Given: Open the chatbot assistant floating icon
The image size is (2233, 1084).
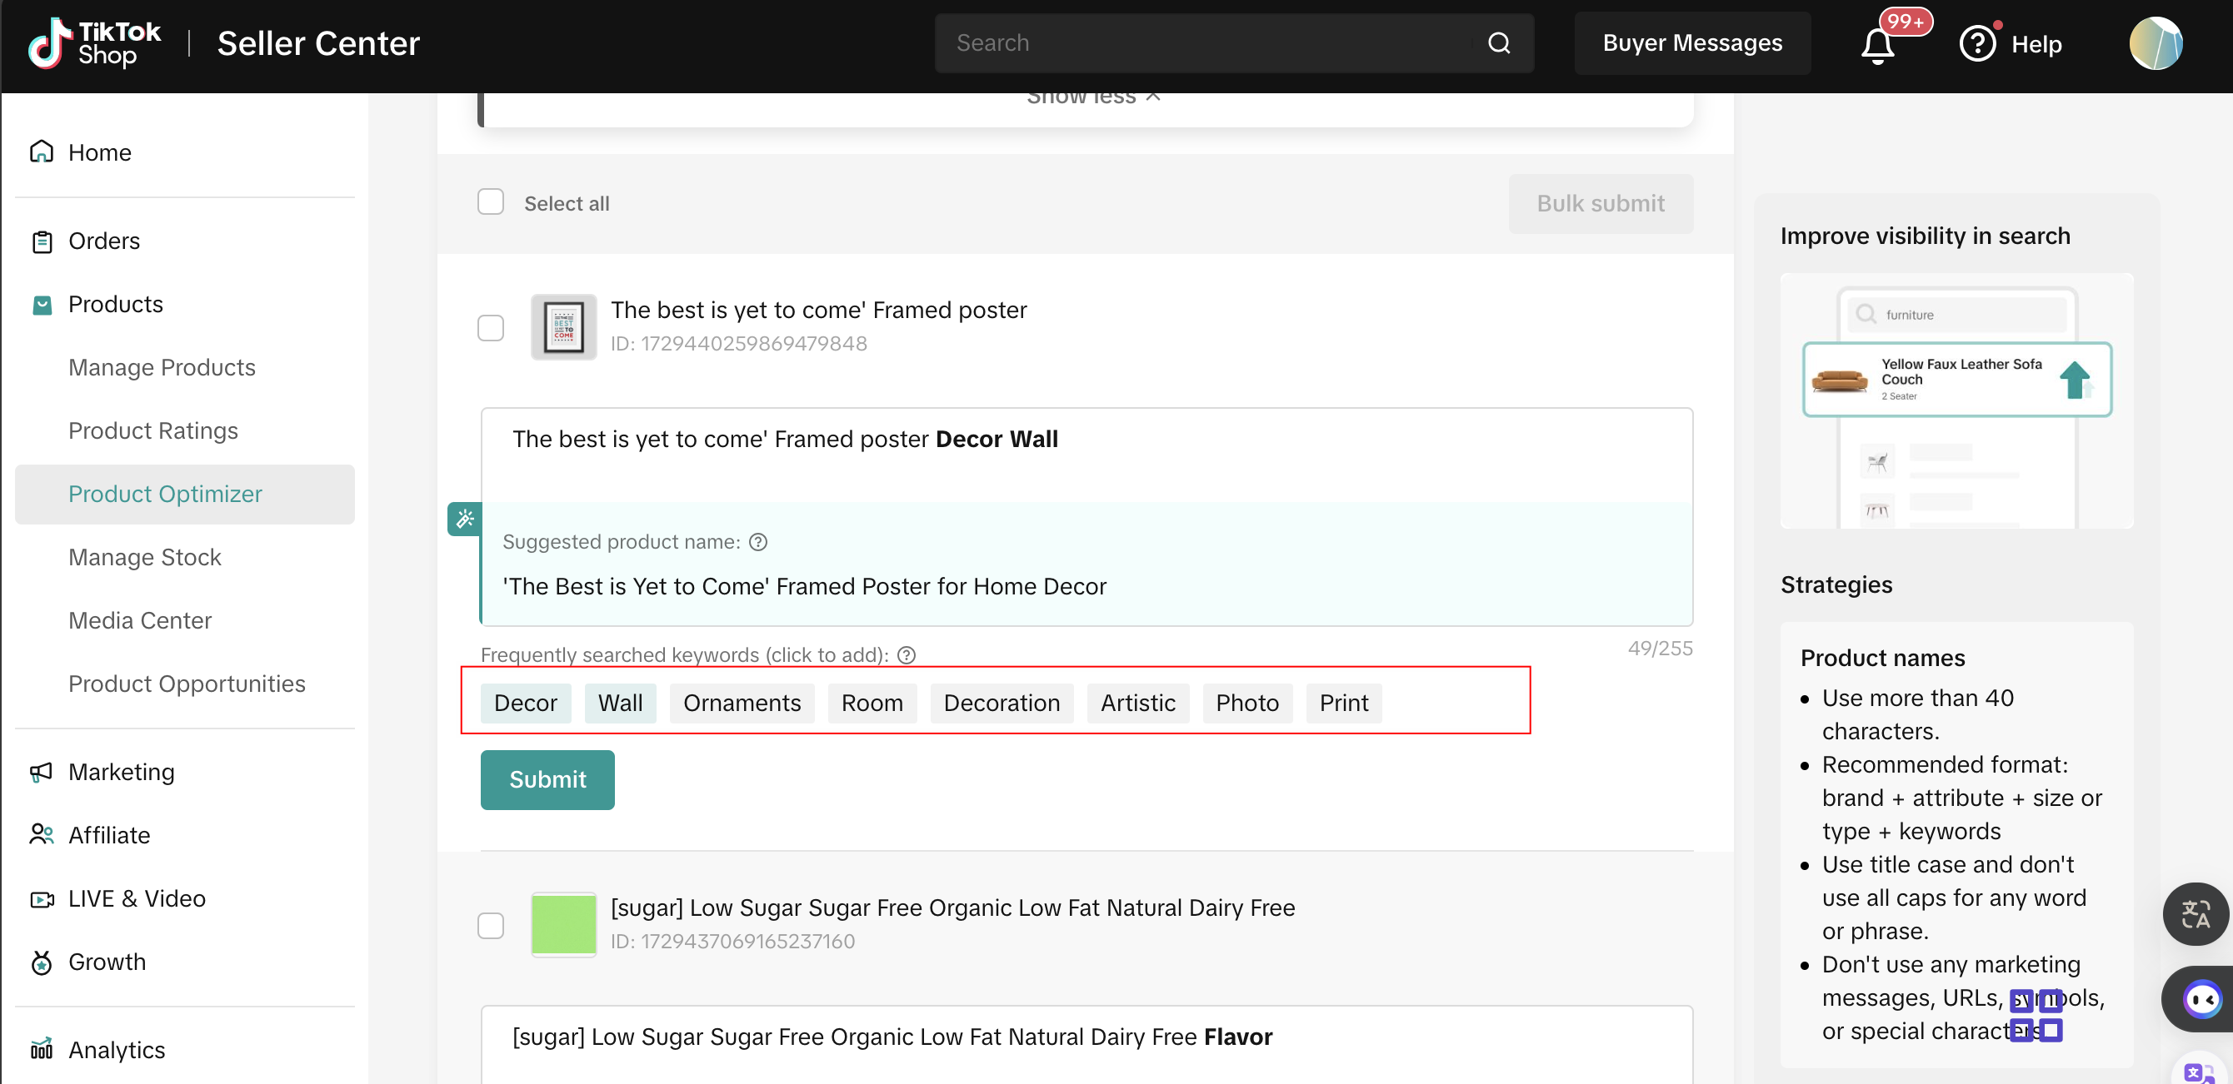Looking at the screenshot, I should 2201,1000.
